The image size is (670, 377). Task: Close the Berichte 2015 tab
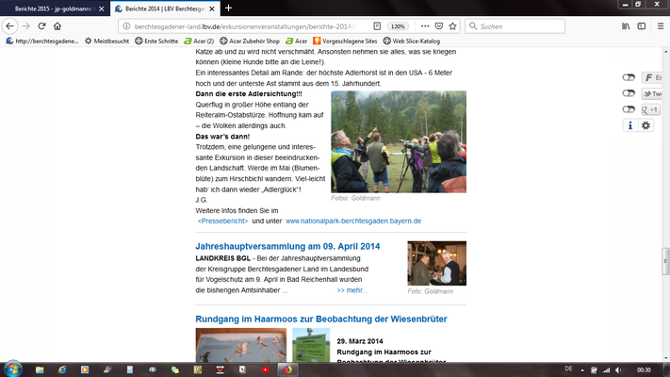point(101,8)
